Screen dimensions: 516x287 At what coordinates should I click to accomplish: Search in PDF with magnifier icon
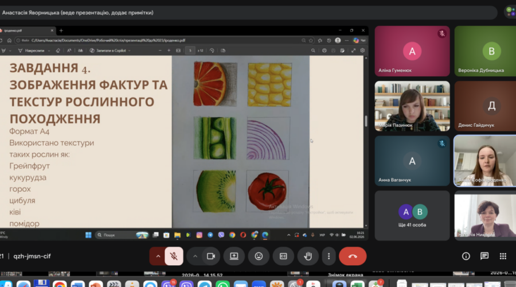(313, 51)
